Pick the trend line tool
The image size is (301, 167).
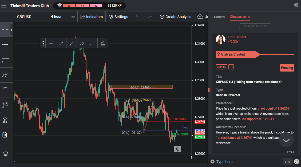pyautogui.click(x=72, y=43)
